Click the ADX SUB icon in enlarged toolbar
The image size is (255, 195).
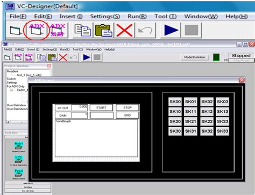58,30
